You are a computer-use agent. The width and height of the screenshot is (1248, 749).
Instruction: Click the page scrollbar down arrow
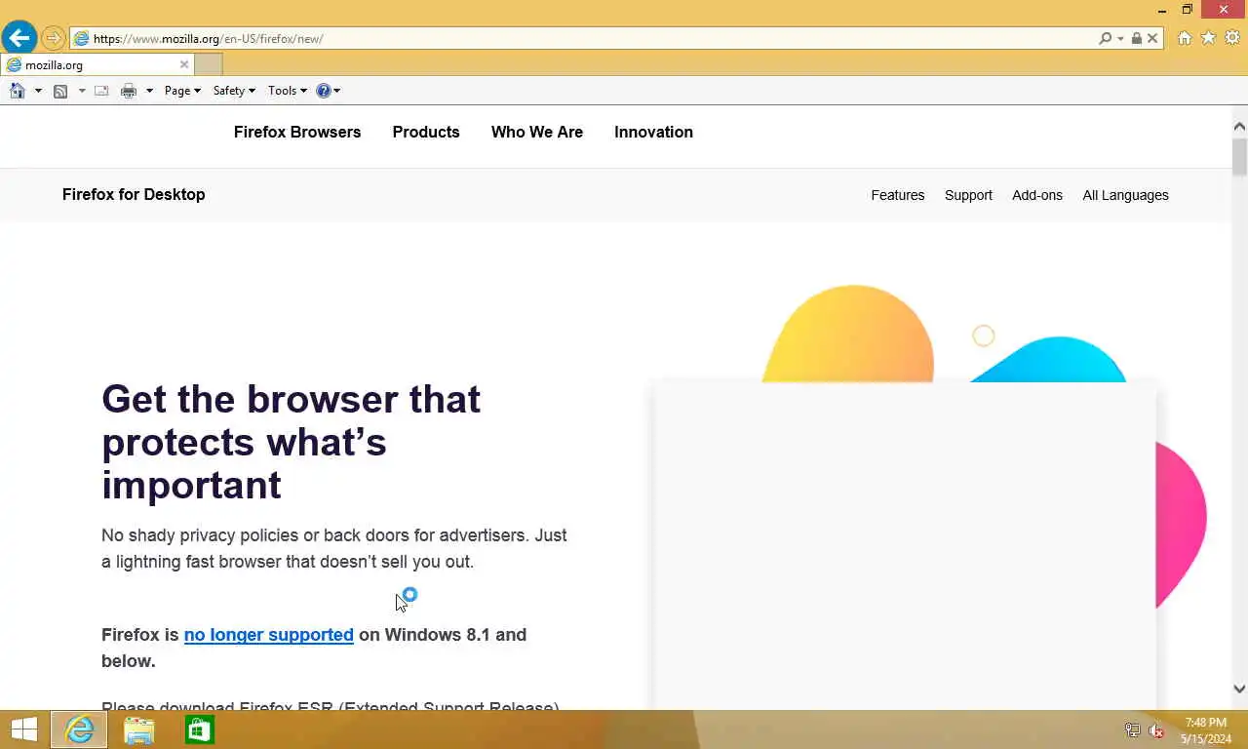click(x=1239, y=689)
